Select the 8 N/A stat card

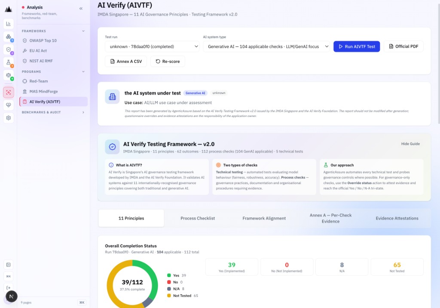click(x=342, y=267)
